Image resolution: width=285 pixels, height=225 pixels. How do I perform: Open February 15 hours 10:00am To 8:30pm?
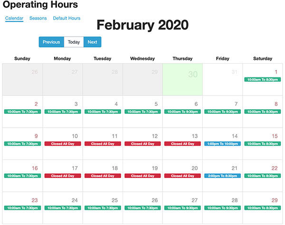[263, 143]
